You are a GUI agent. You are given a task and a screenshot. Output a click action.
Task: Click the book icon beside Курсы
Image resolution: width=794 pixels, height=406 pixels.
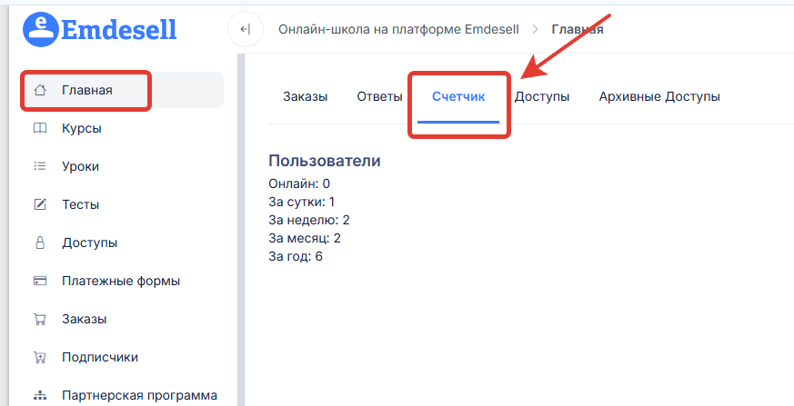click(x=40, y=128)
